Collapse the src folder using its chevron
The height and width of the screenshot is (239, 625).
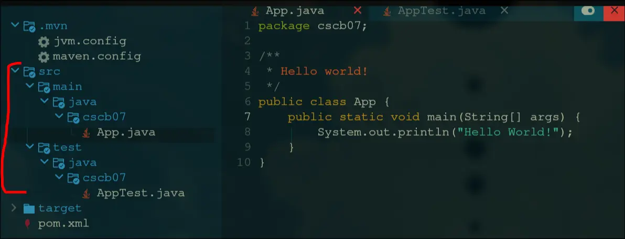click(14, 71)
